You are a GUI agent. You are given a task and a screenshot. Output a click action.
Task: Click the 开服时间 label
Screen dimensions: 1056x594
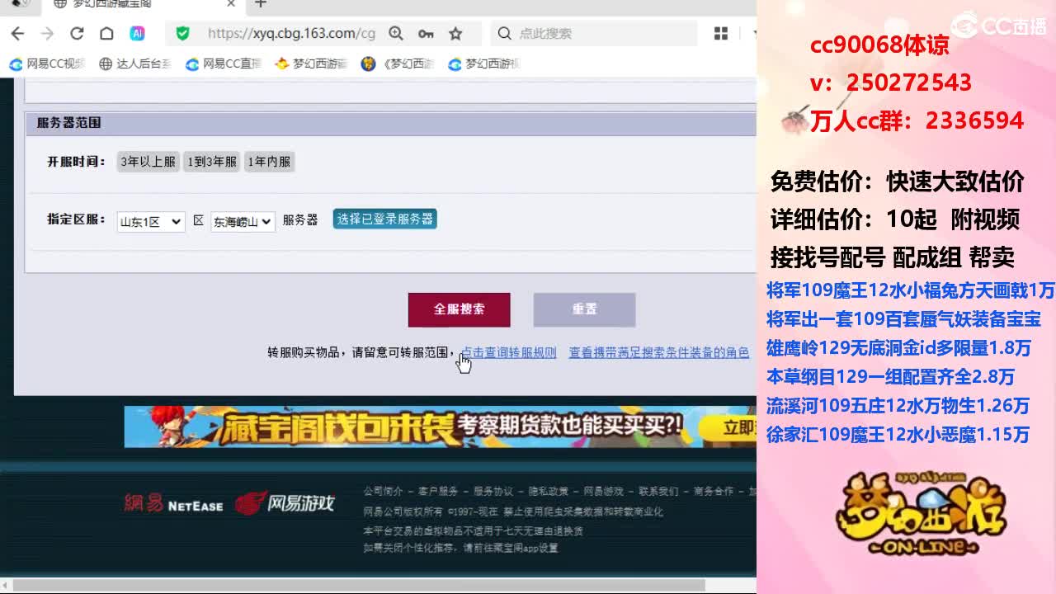point(76,162)
